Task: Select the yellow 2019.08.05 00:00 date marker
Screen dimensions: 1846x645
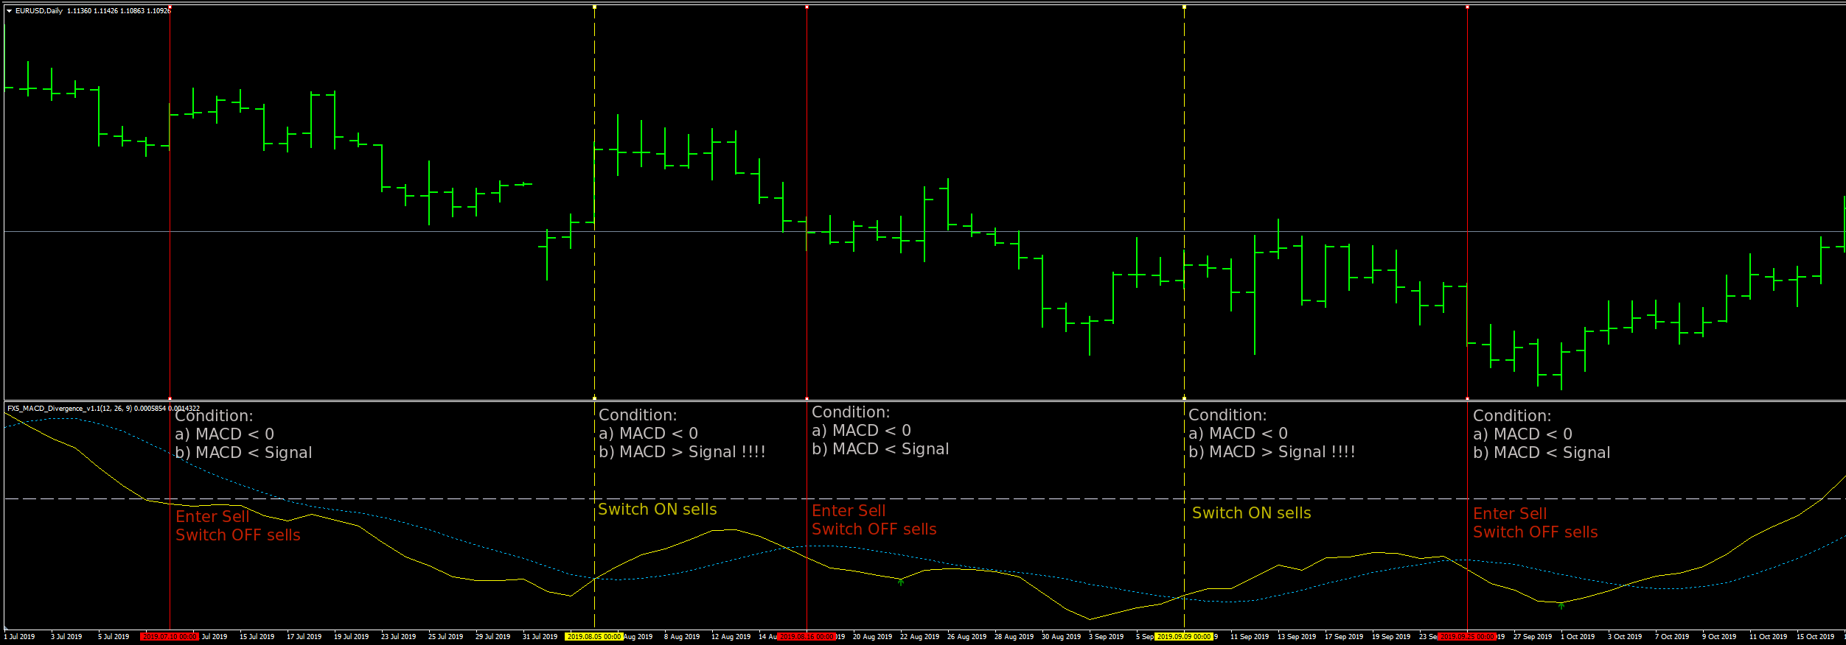Action: 594,636
